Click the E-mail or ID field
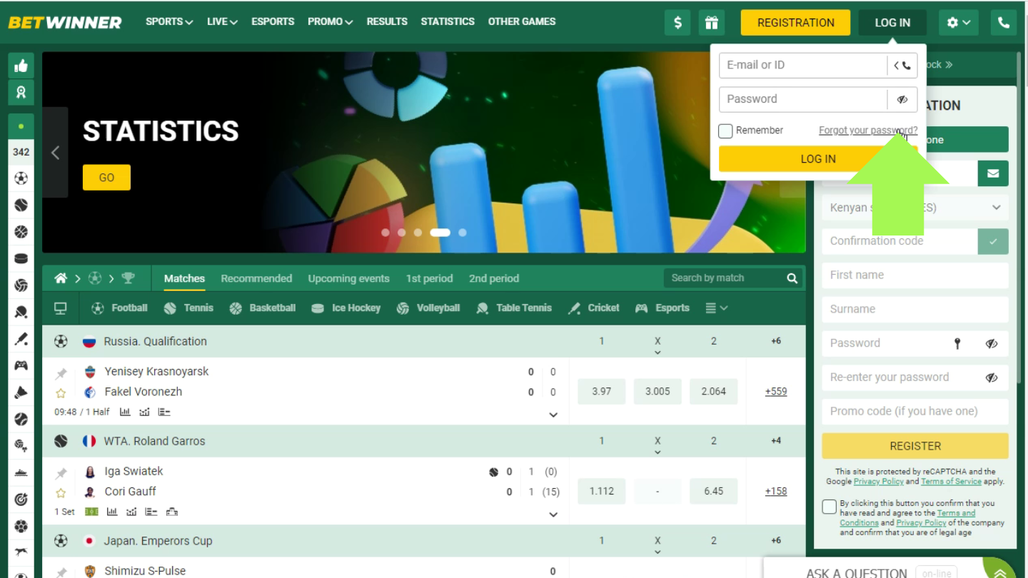1028x578 pixels. pyautogui.click(x=802, y=65)
